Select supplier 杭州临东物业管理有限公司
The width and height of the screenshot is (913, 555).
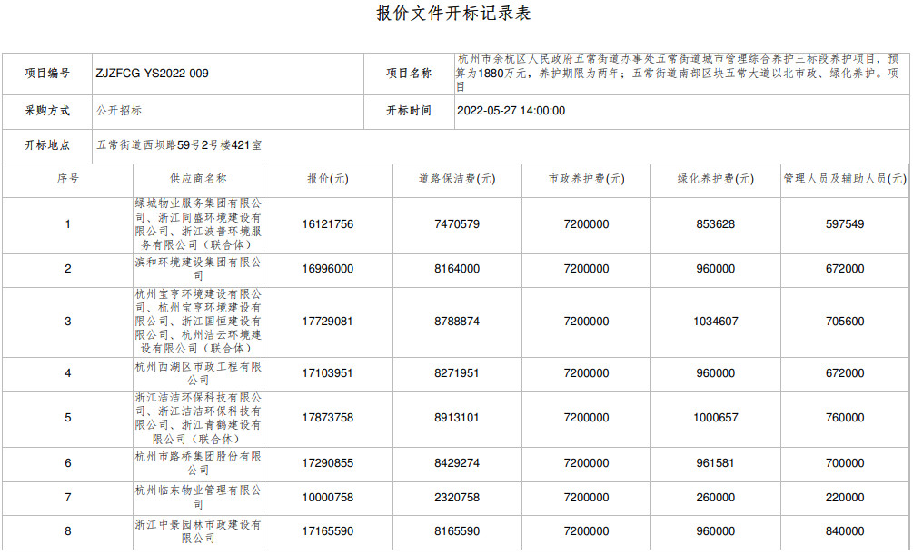(198, 498)
